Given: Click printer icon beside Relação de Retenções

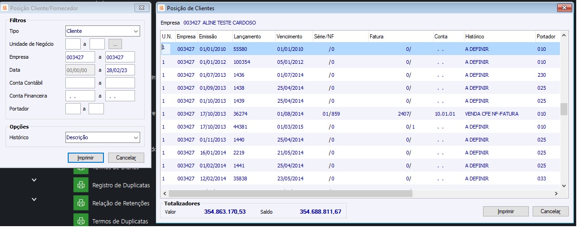Looking at the screenshot, I should click(81, 203).
